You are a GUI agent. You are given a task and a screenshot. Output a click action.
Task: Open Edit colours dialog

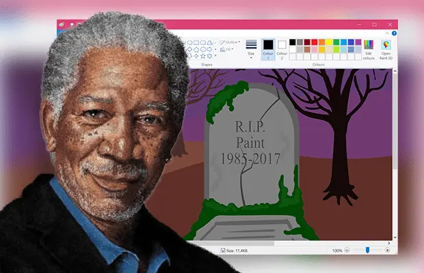tap(369, 50)
